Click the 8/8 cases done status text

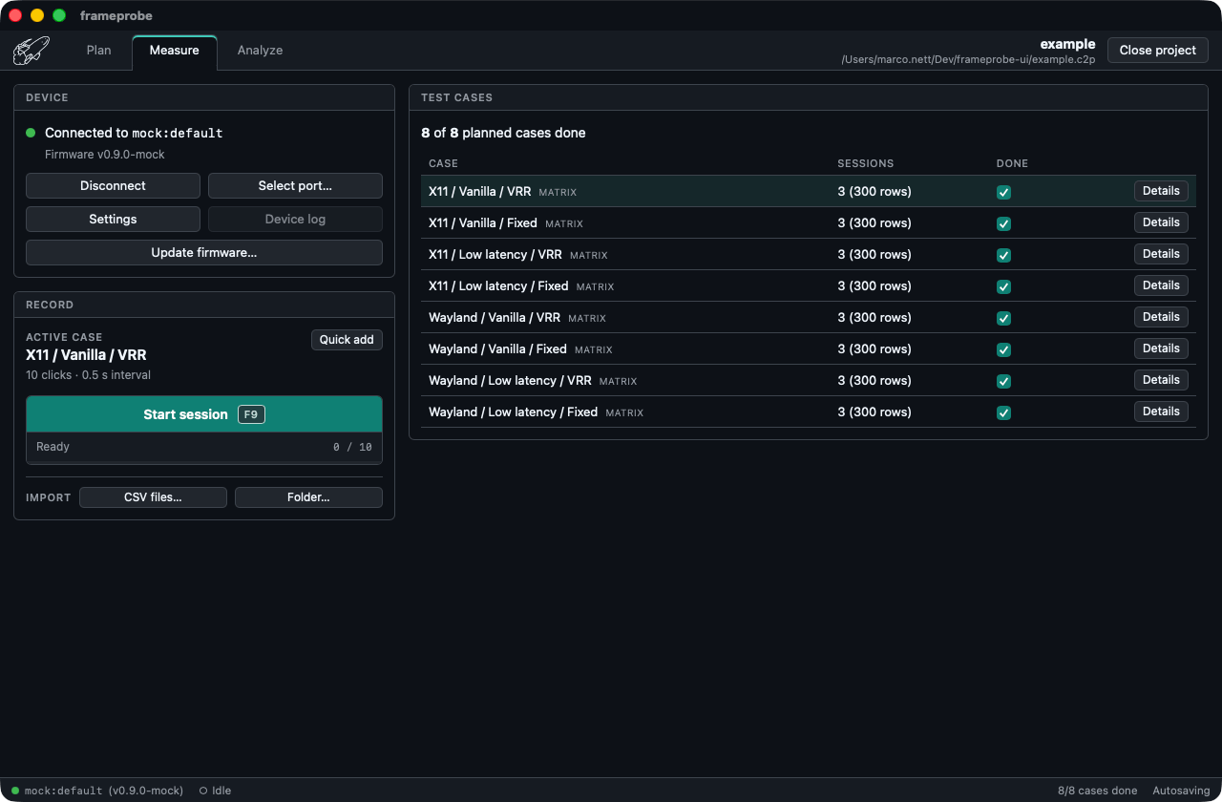(1097, 791)
